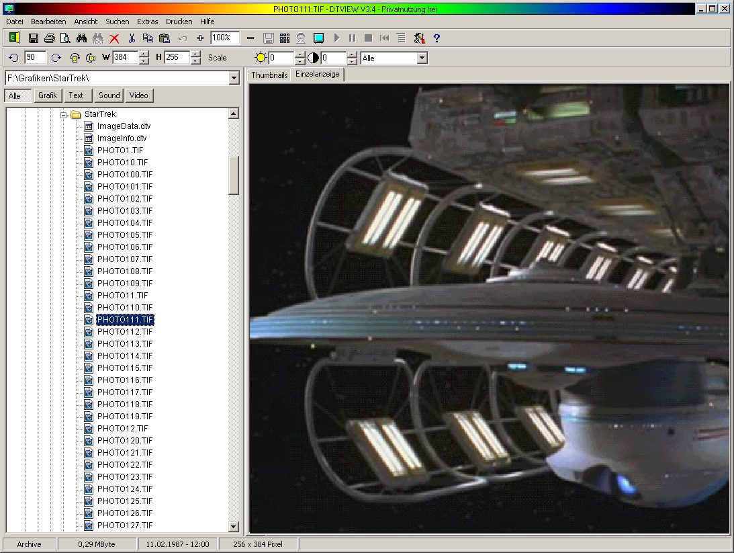Zoom out with the minus icon
The height and width of the screenshot is (553, 734).
click(x=250, y=38)
